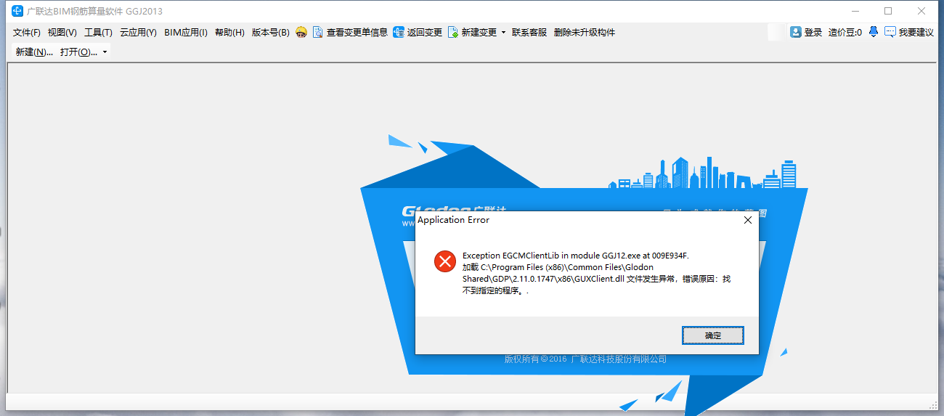Expand the 新建变更 dropdown arrow

coord(503,33)
